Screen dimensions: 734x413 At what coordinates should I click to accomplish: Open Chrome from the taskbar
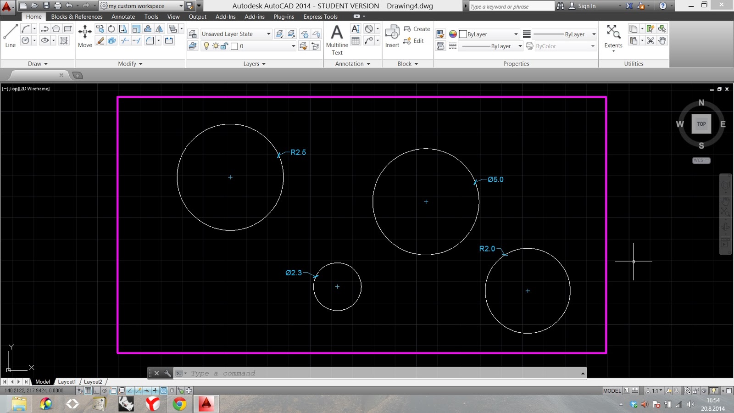click(x=179, y=404)
